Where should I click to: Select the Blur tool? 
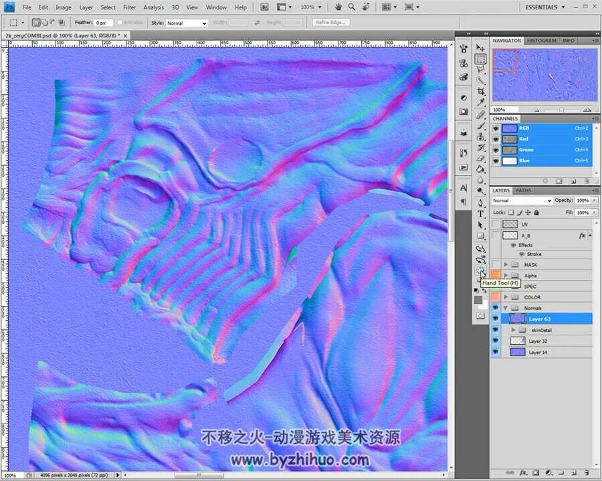480,180
